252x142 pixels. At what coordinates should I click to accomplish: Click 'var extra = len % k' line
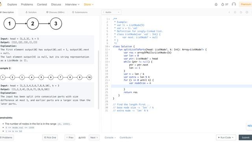point(137,77)
